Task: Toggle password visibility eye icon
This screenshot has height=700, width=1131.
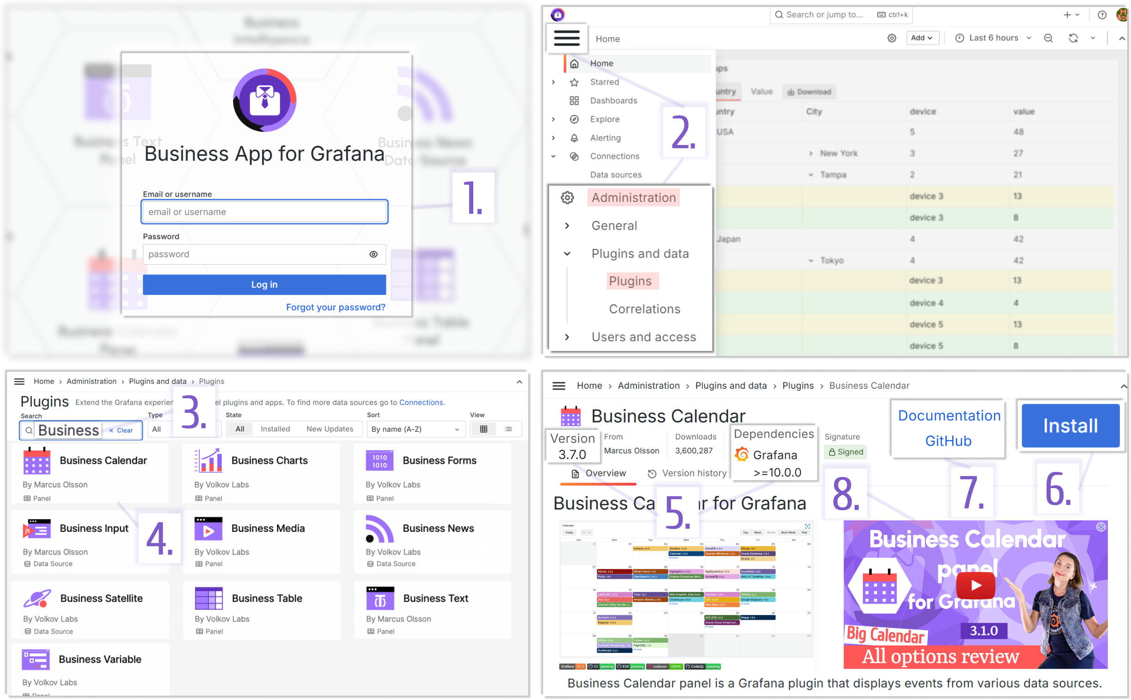Action: 373,254
